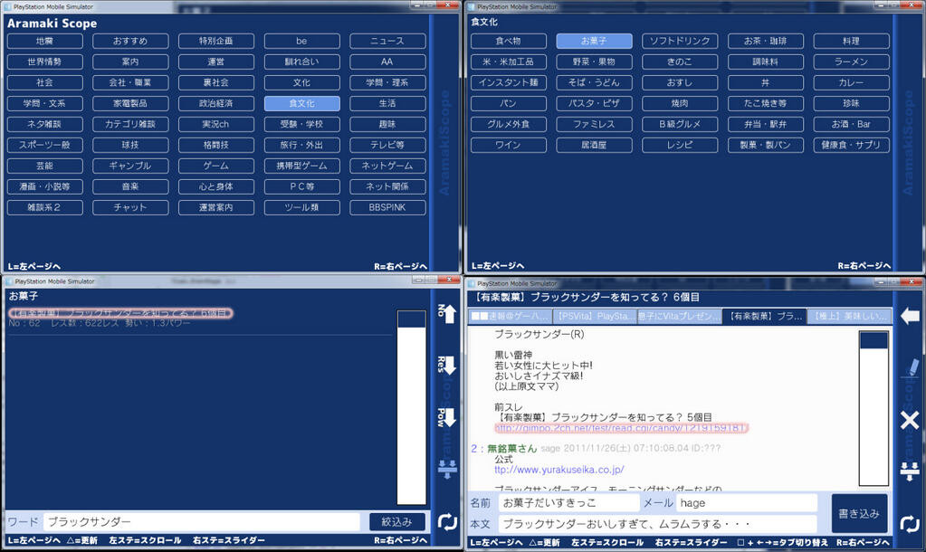Select the カレー board
Image resolution: width=926 pixels, height=552 pixels.
[x=851, y=82]
